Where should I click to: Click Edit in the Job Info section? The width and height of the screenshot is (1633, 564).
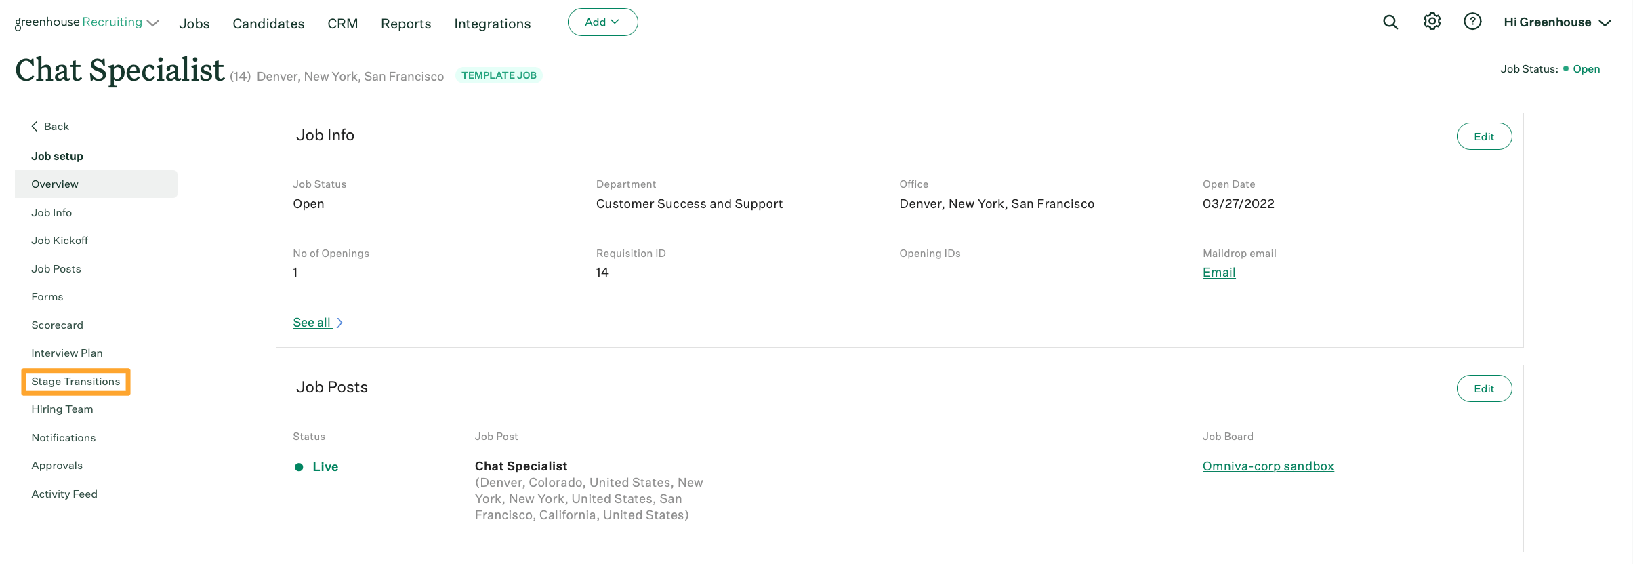pyautogui.click(x=1483, y=136)
